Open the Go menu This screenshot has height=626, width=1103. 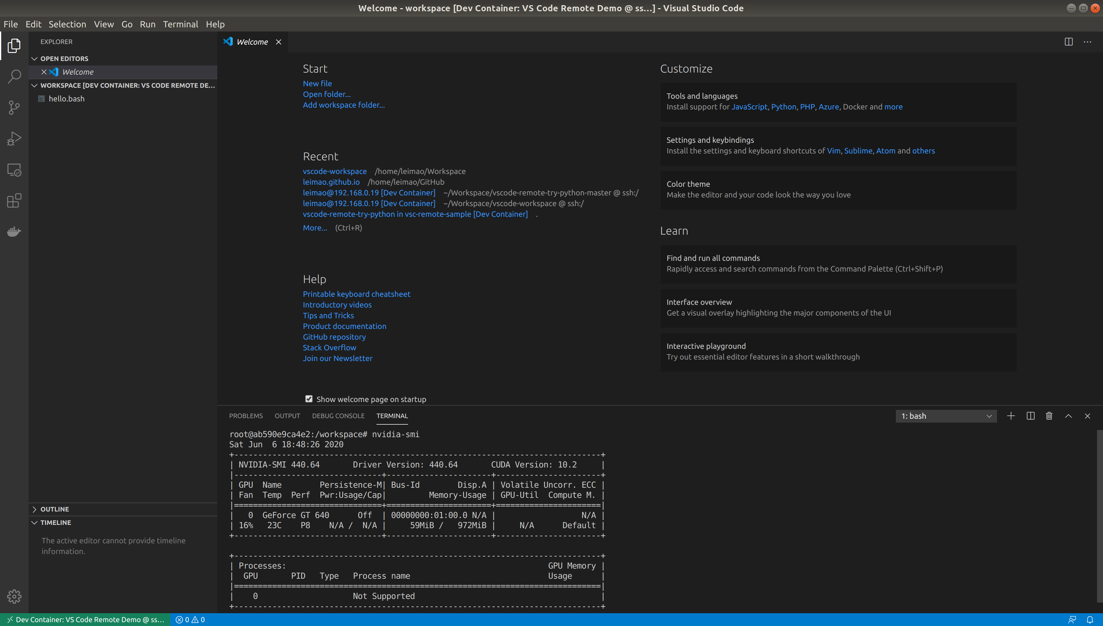127,24
